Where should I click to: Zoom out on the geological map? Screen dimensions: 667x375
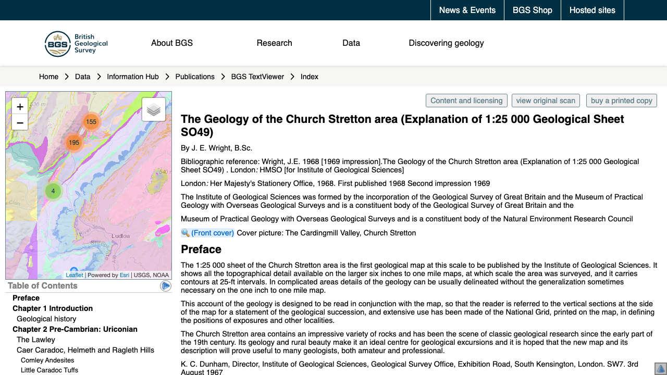click(20, 123)
